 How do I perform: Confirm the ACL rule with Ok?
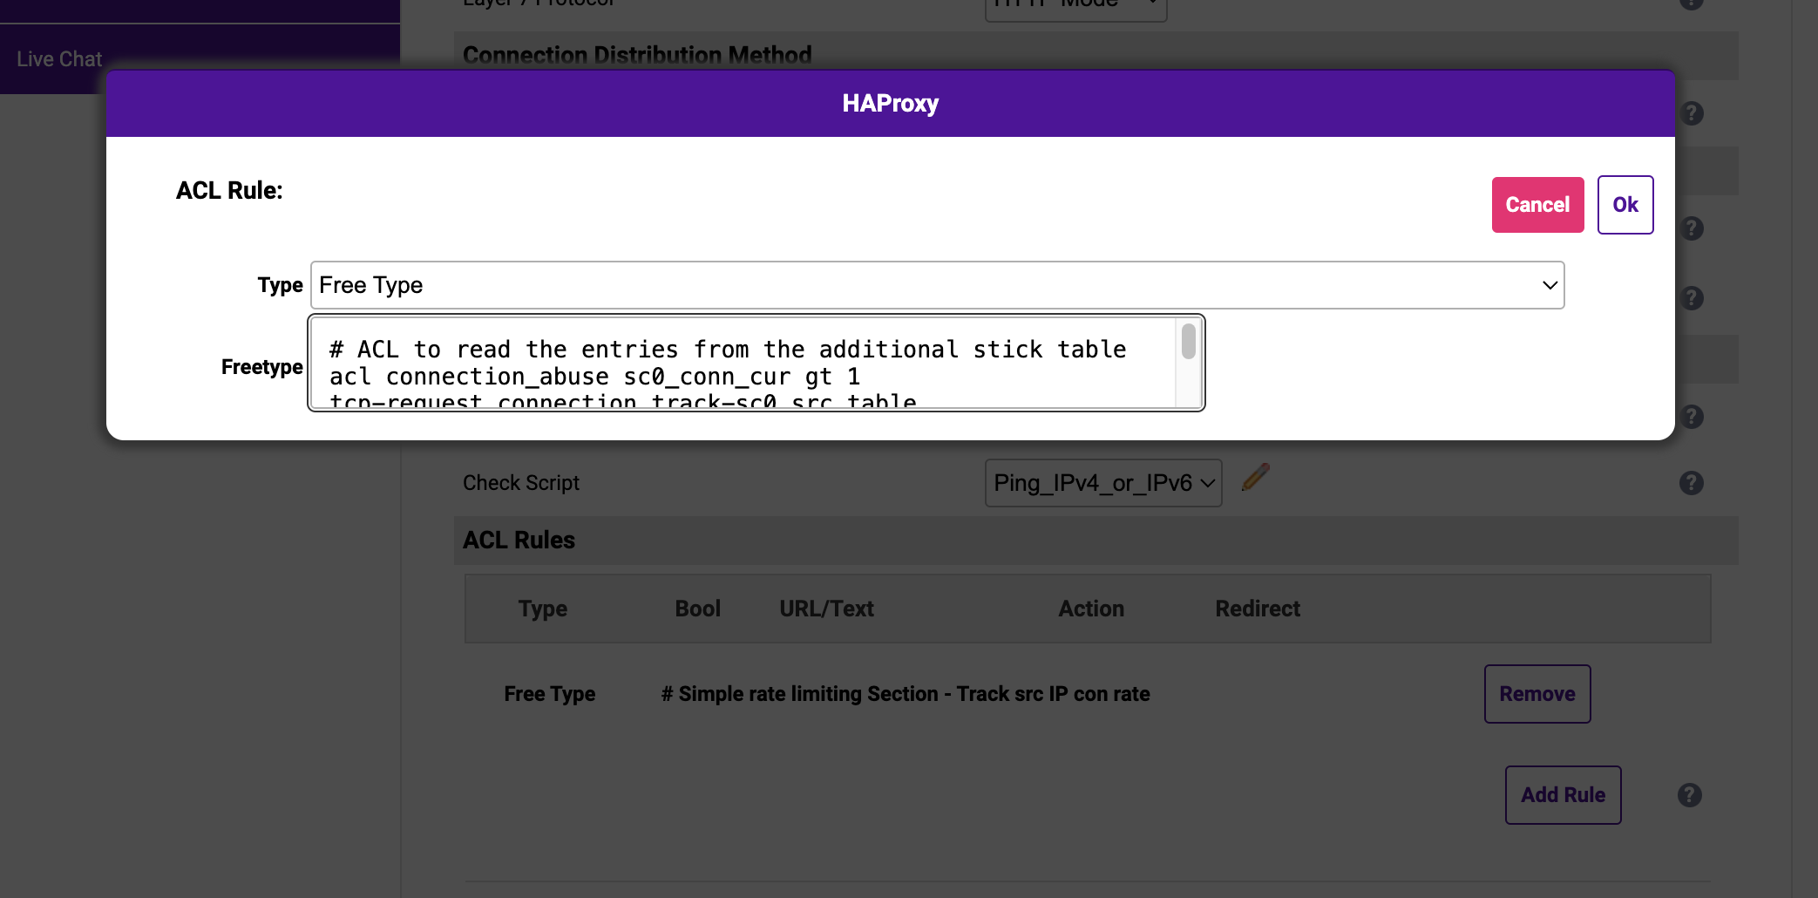point(1625,205)
